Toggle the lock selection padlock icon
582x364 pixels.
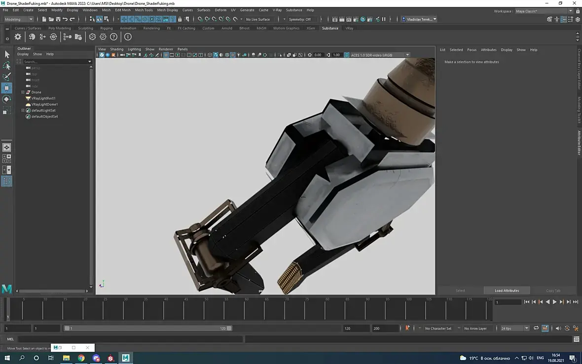(180, 19)
